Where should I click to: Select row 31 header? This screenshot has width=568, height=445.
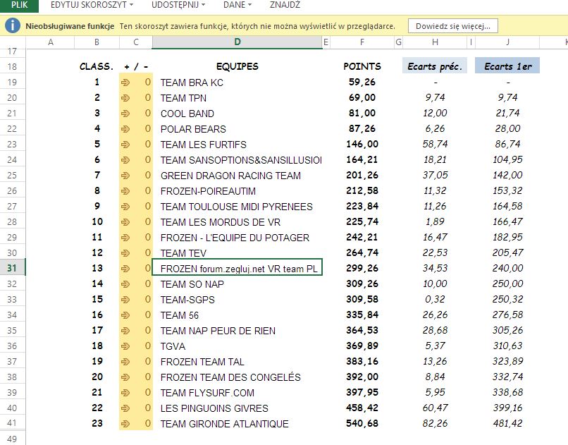tap(12, 269)
